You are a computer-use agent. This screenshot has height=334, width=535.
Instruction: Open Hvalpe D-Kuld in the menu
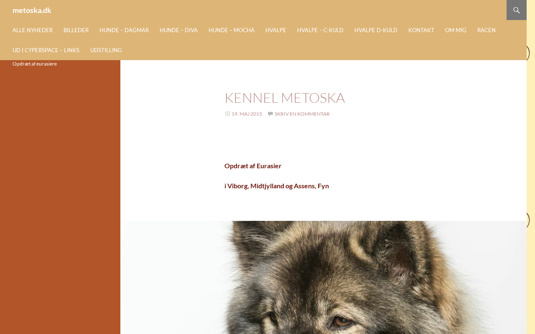tap(376, 30)
